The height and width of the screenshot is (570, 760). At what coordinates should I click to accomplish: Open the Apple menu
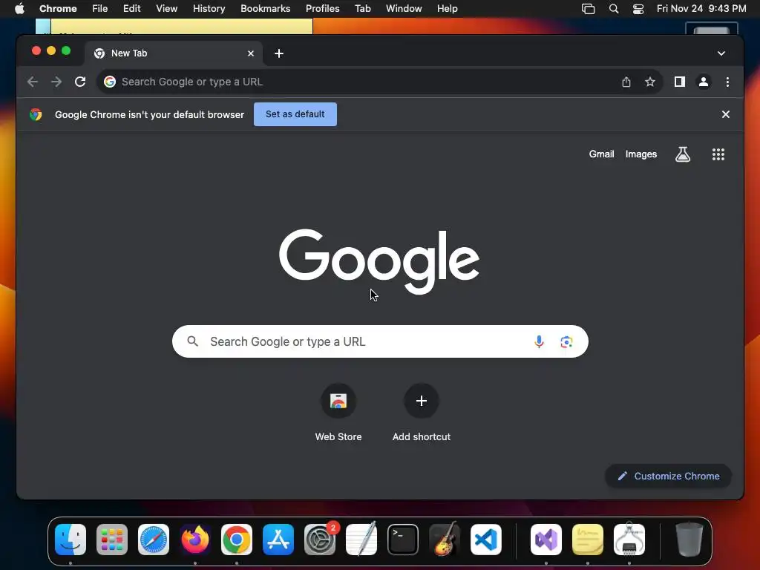tap(19, 9)
